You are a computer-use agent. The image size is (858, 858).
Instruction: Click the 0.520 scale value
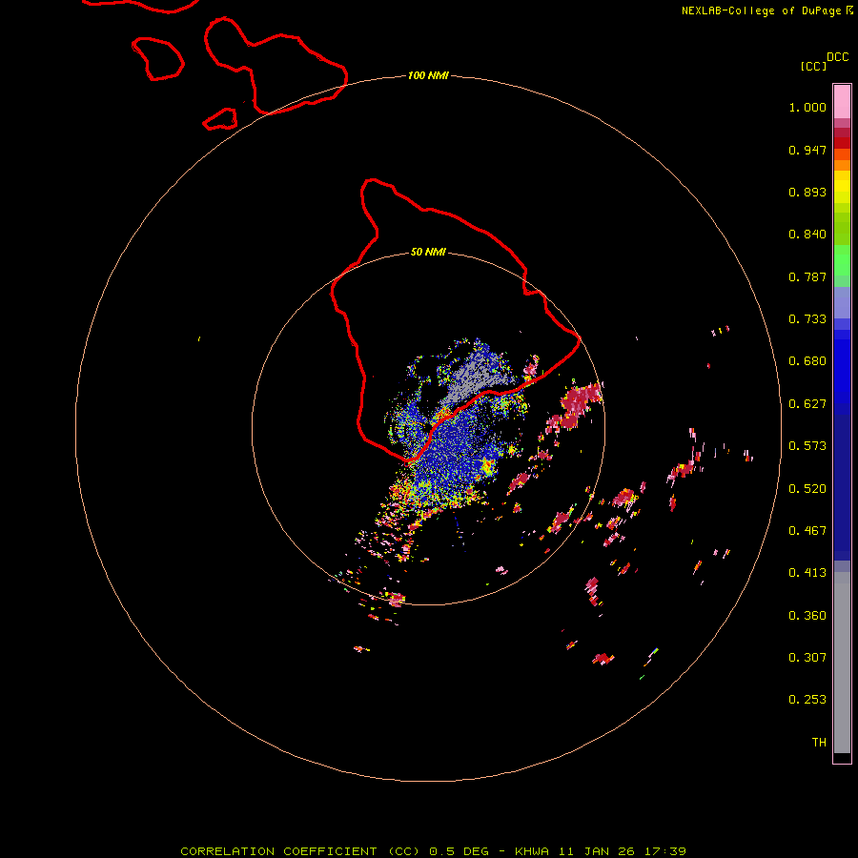tap(807, 489)
